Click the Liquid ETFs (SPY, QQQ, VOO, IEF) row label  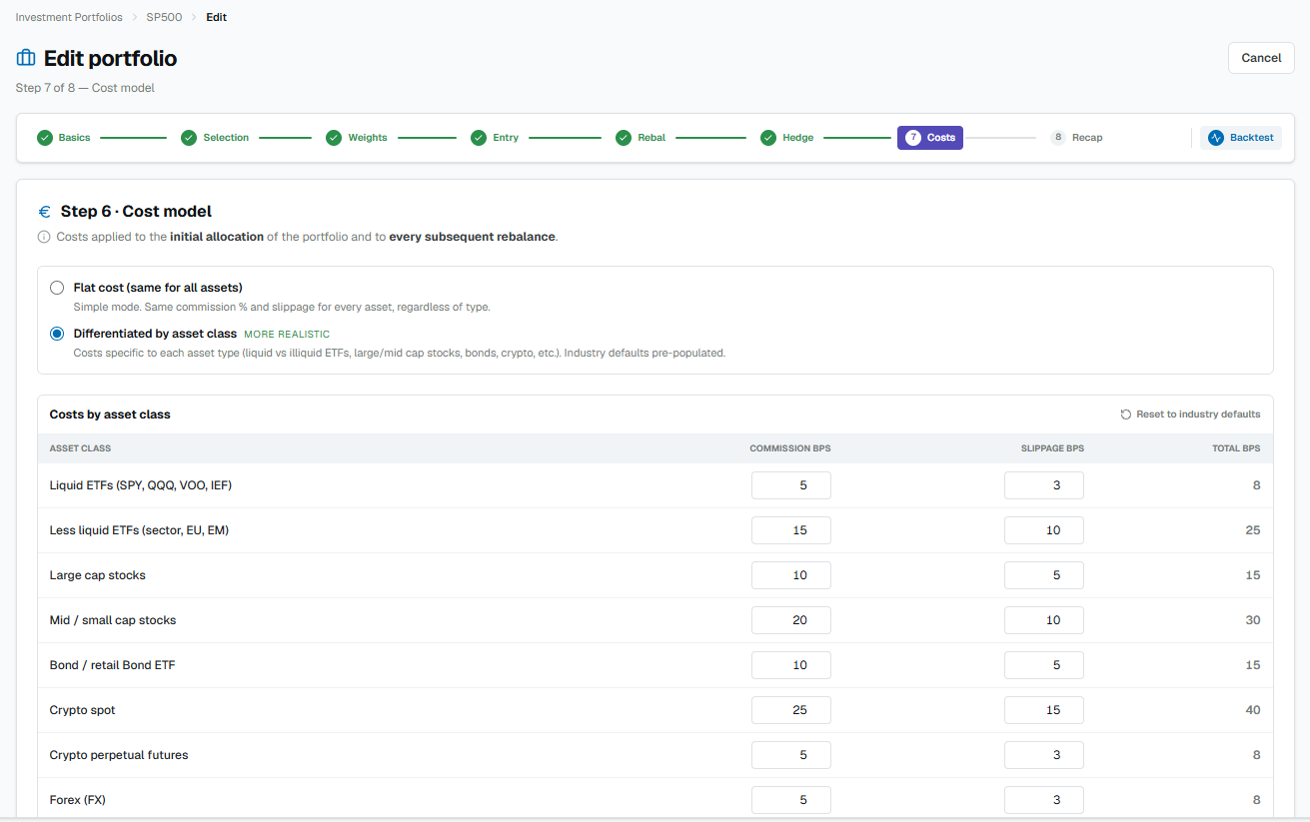[x=141, y=485]
